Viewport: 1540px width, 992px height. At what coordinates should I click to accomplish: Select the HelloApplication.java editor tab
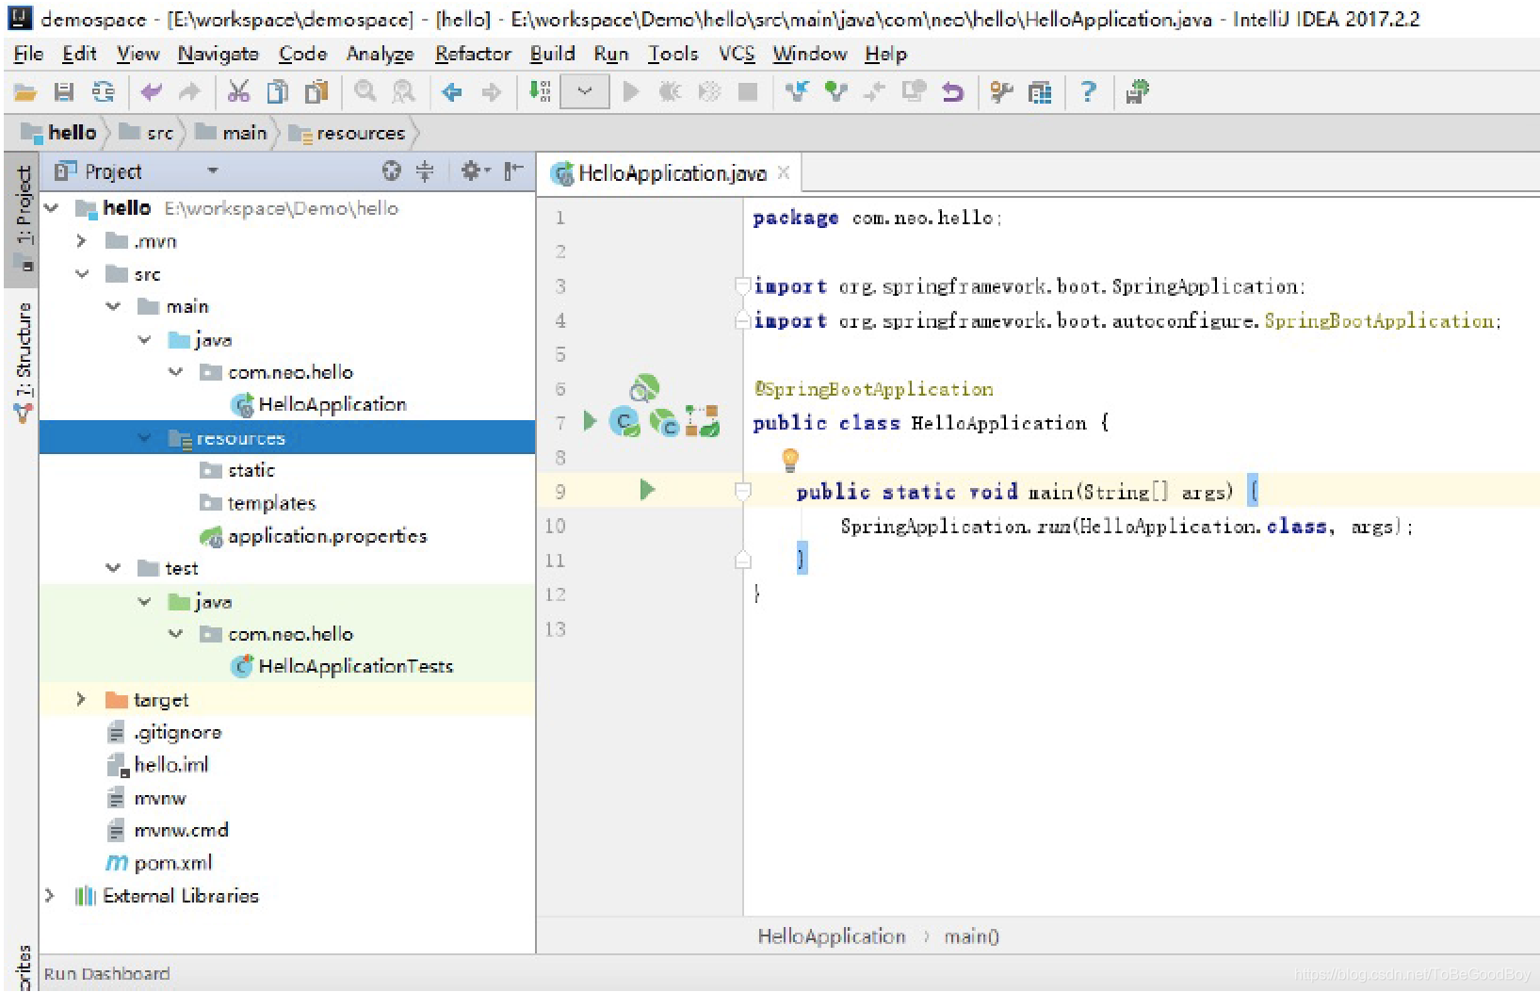pos(672,173)
